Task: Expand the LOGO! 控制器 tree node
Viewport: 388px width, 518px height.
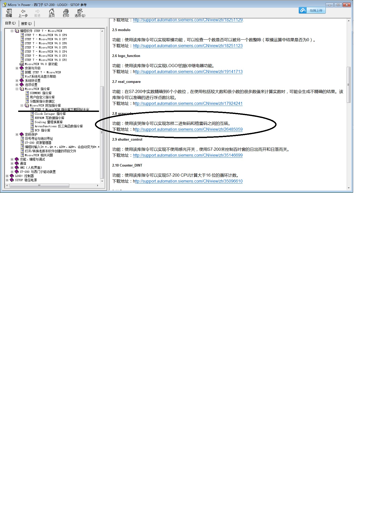Action: tap(7, 176)
